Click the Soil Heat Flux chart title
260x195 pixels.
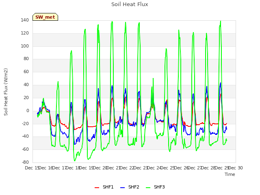130,4
